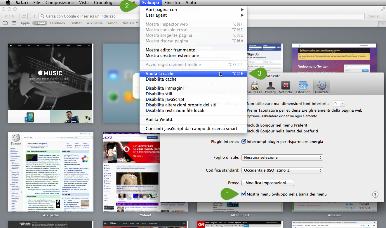386x228 pixels.
Task: Click the Sviluppo menu title
Action: 151,3
